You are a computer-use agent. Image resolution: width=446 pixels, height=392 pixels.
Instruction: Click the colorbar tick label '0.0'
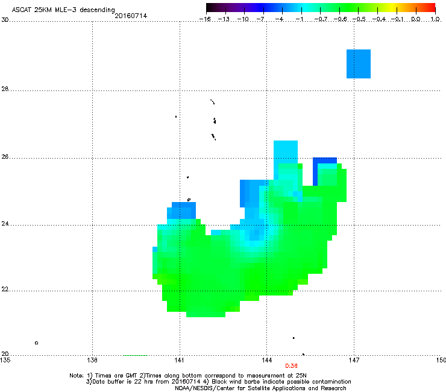416,19
